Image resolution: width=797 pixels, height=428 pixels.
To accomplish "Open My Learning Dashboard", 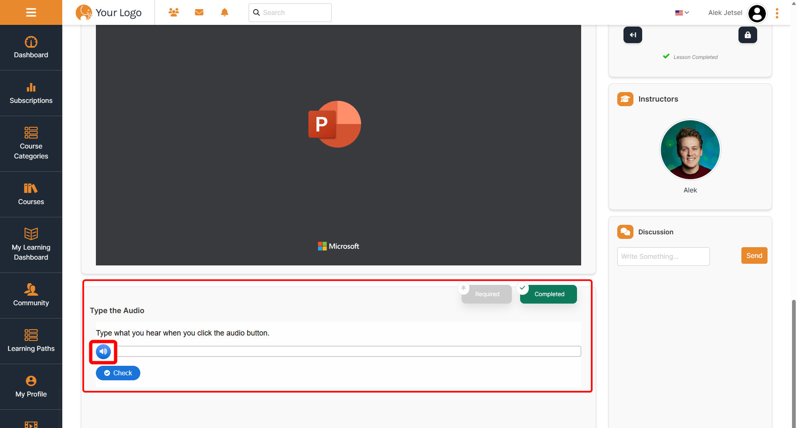I will pos(31,245).
